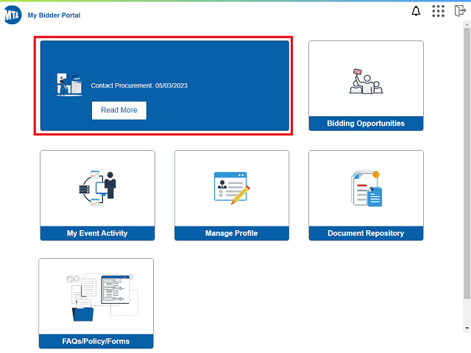471x353 pixels.
Task: Open the apps grid menu icon
Action: (438, 11)
